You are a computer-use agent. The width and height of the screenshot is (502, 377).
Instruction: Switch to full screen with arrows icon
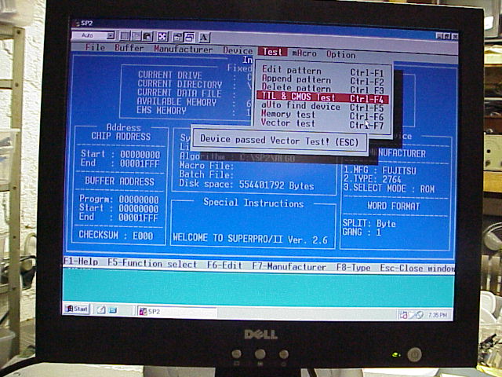pos(162,37)
